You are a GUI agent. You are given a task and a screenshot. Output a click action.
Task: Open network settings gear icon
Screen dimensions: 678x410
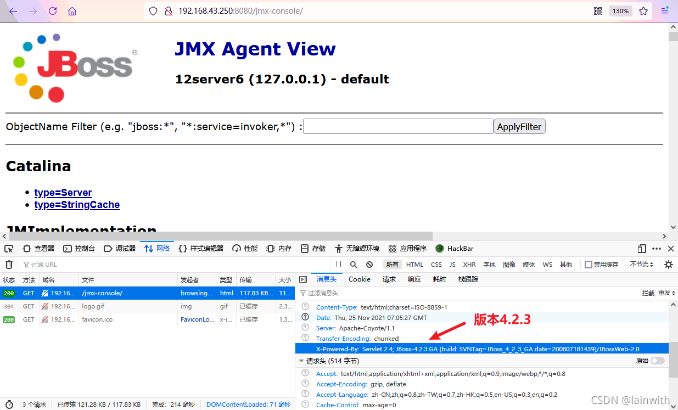point(668,265)
